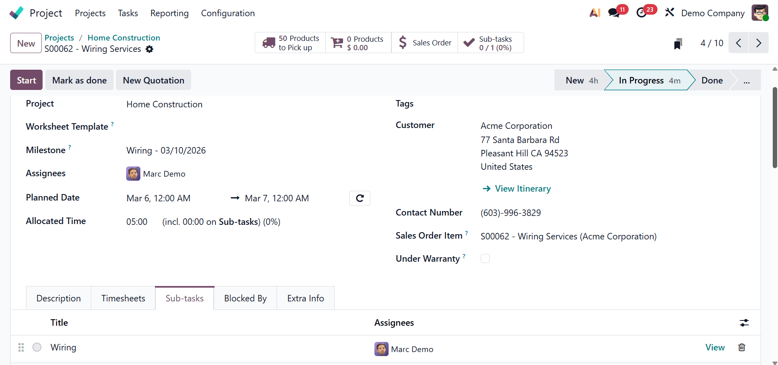Refresh the Planned Date with the circular arrow
Viewport: 778px width, 365px height.
coord(359,198)
